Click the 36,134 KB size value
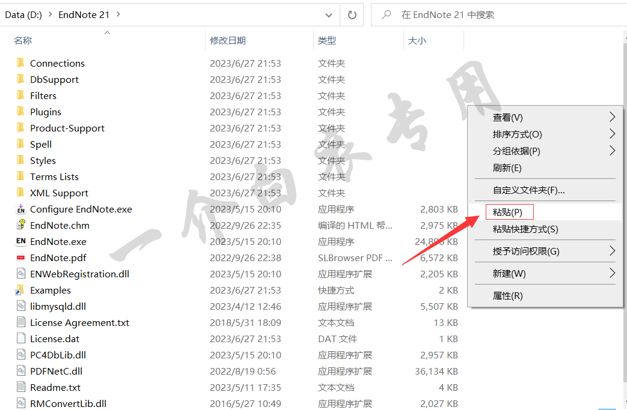 coord(436,371)
